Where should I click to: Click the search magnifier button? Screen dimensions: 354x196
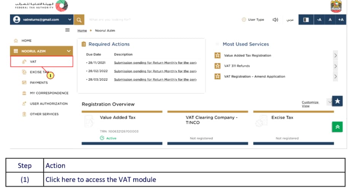[x=79, y=20]
